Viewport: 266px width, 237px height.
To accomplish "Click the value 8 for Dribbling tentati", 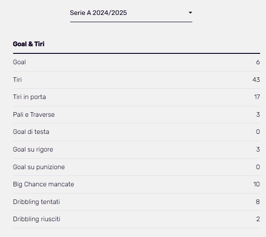I will click(x=258, y=202).
